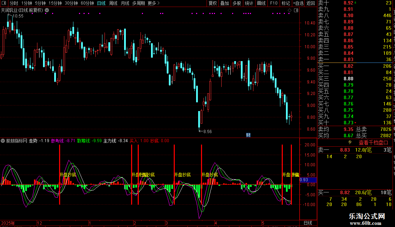This screenshot has height=227, width=395.
Task: Click the 买均 value 8.67
Action: (x=349, y=136)
